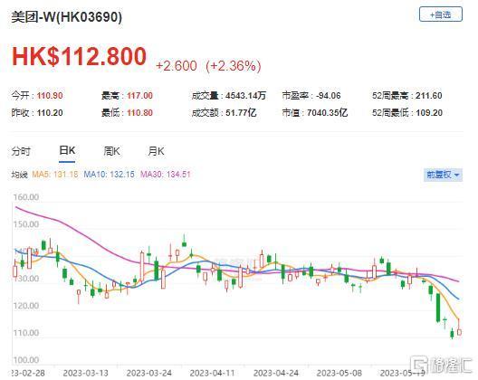Click the MA5: 131.18 legend label
The height and width of the screenshot is (380, 478).
tap(55, 175)
